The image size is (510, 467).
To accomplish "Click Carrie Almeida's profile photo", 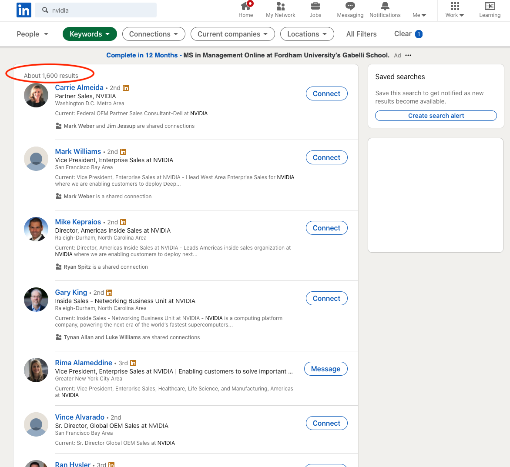I will [x=36, y=95].
